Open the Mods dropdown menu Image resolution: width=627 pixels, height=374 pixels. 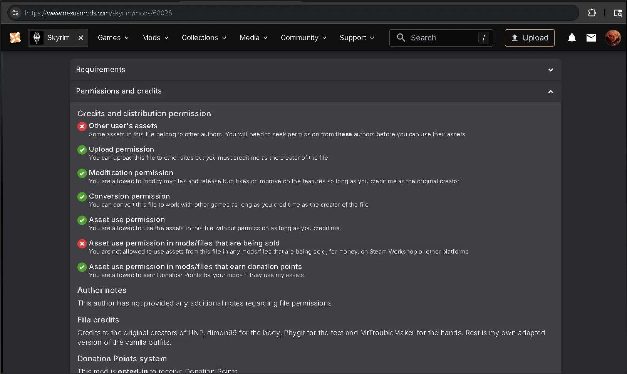click(x=155, y=38)
